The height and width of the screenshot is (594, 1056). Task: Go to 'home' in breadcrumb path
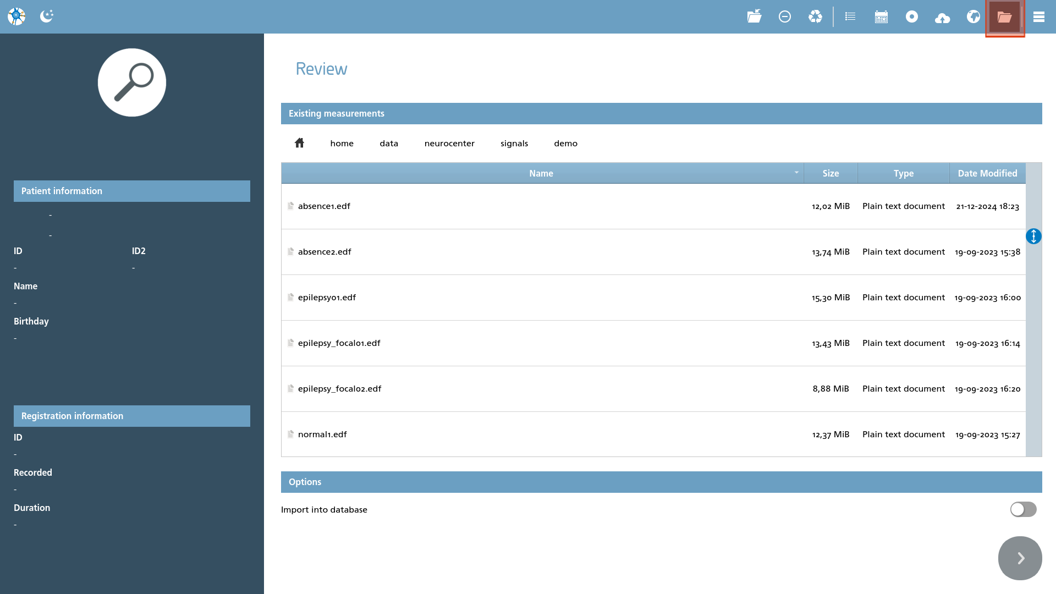click(x=342, y=144)
